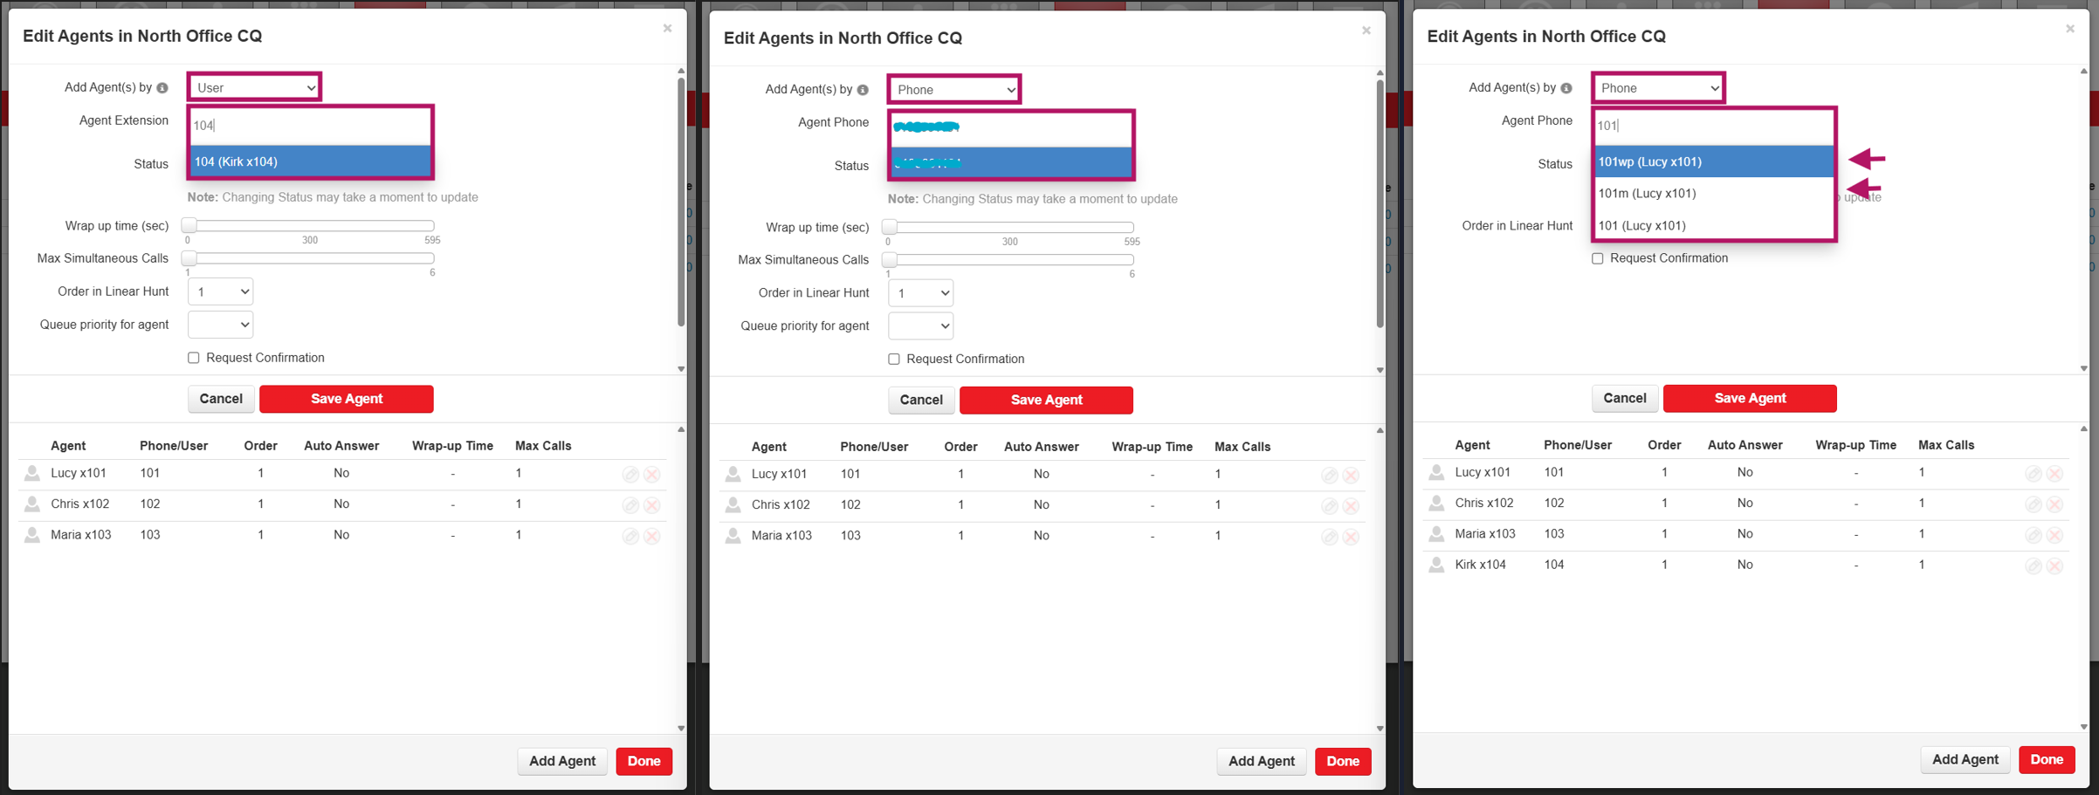Image resolution: width=2099 pixels, height=795 pixels.
Task: Click the Agent Extension input containing 104
Action: pos(310,126)
